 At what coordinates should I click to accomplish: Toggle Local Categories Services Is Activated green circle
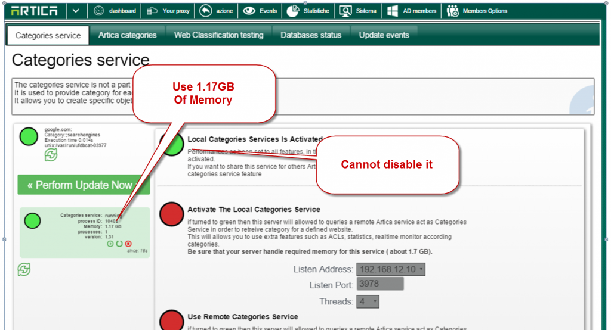(172, 144)
